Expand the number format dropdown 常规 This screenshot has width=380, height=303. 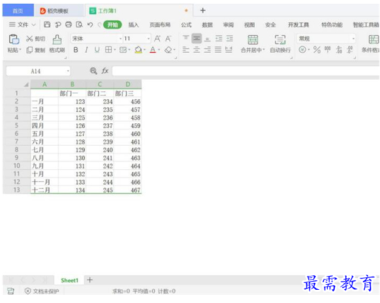click(354, 39)
